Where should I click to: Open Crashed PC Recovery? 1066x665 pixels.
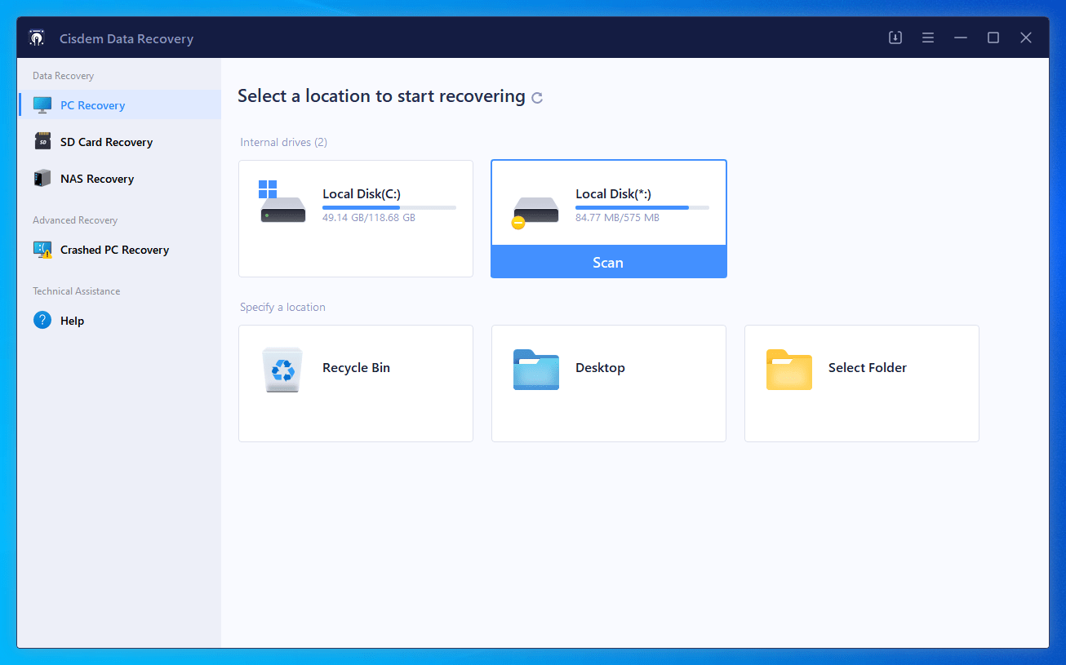tap(114, 250)
